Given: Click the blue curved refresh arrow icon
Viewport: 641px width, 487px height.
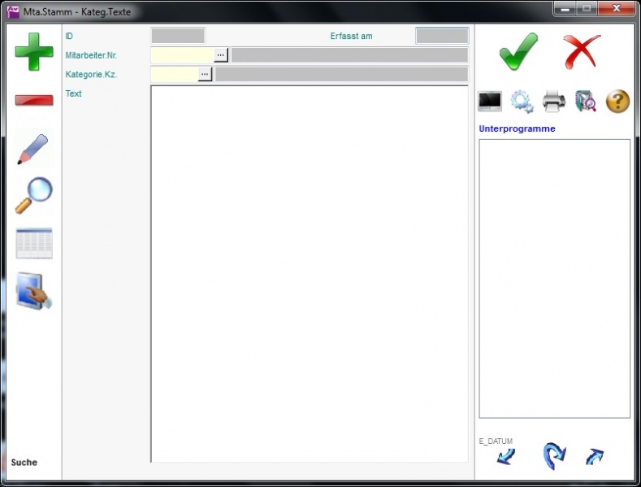Looking at the screenshot, I should click(553, 456).
